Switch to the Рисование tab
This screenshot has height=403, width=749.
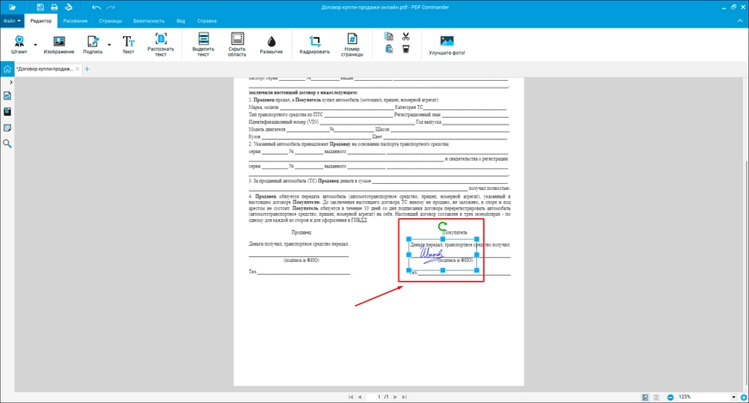point(76,21)
